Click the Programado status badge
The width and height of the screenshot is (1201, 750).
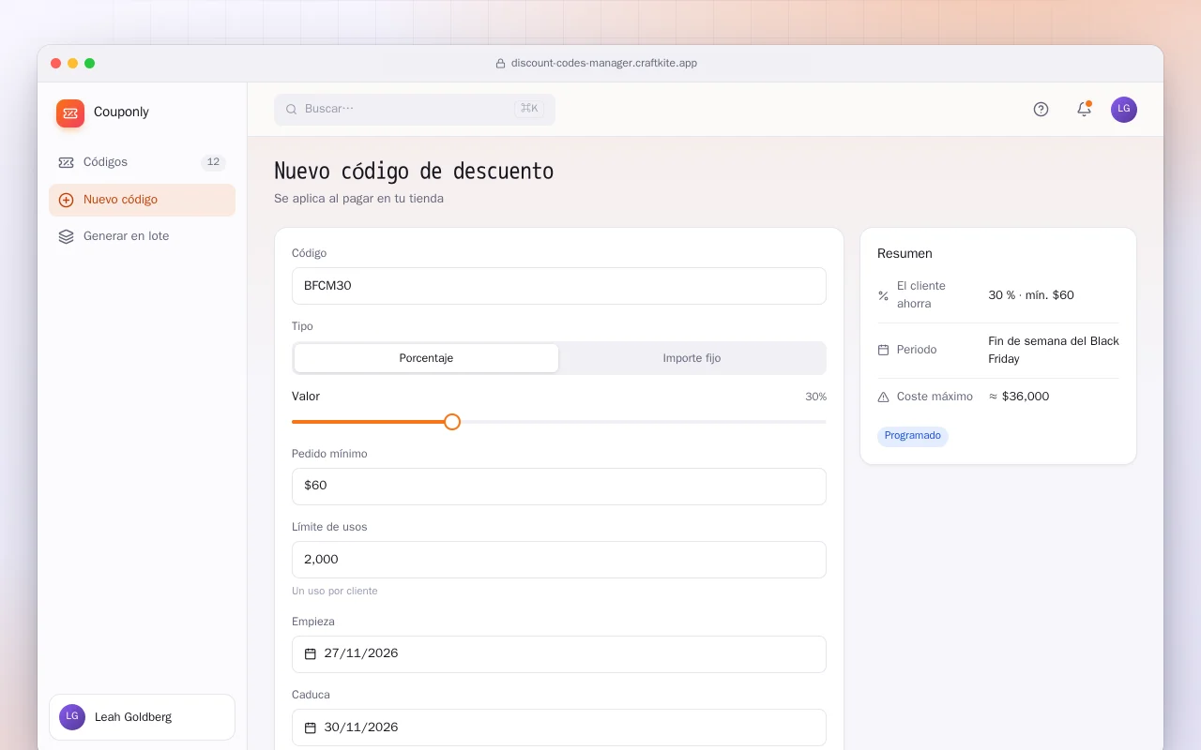[x=913, y=436]
